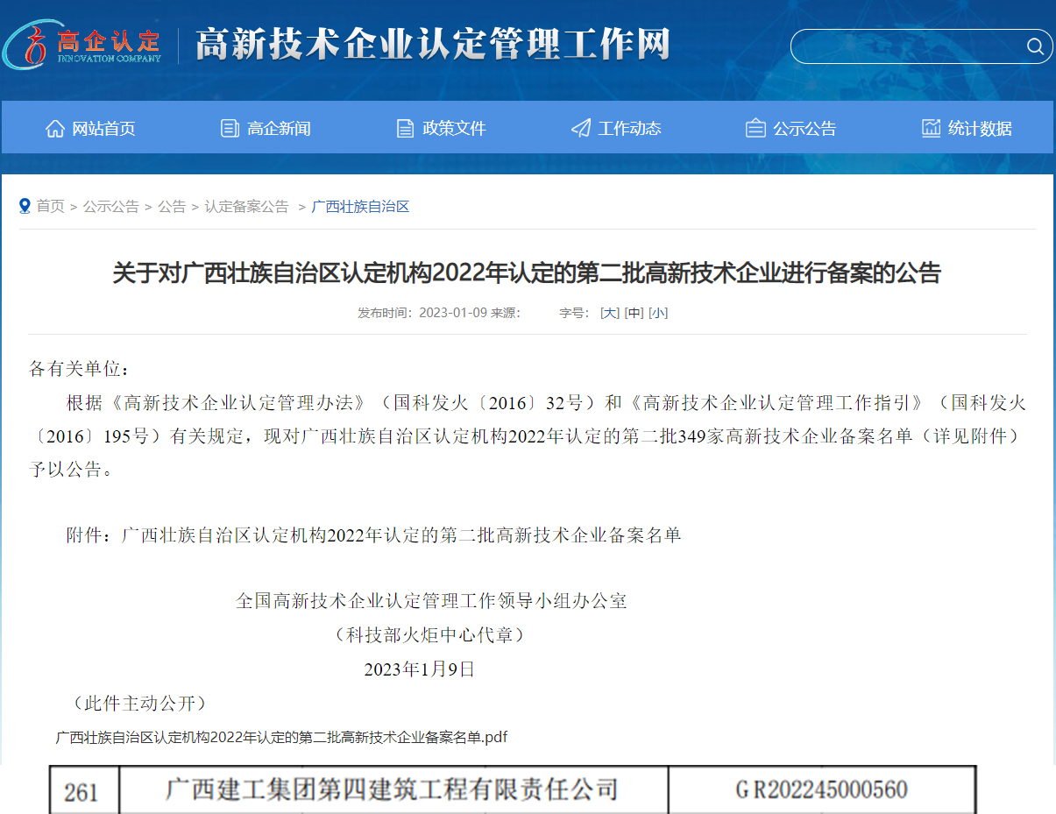The width and height of the screenshot is (1056, 814).
Task: Set font size to small [小]
Action: pyautogui.click(x=658, y=313)
